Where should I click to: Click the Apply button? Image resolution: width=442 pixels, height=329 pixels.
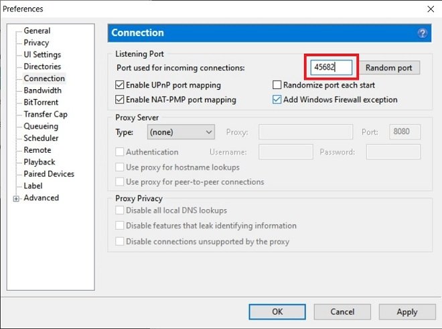click(407, 312)
